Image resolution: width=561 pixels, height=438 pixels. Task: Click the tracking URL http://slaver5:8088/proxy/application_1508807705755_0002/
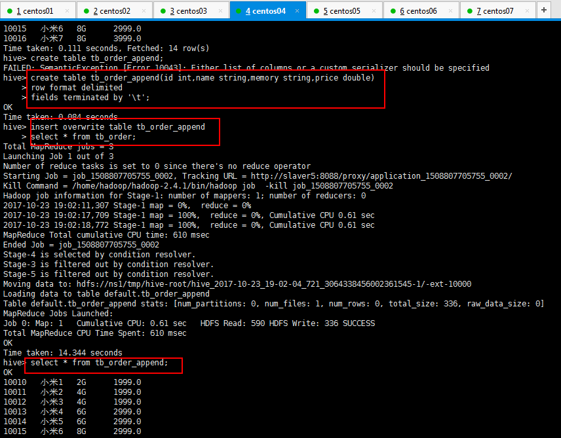point(381,176)
